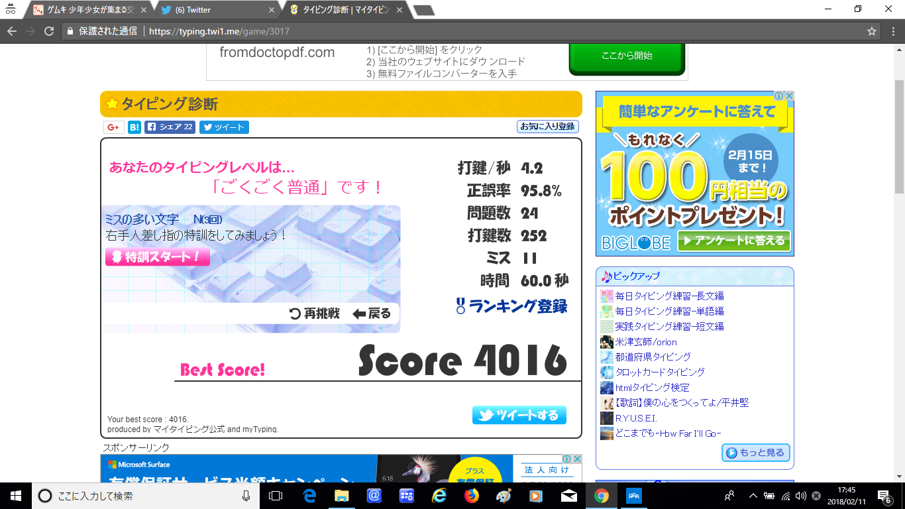Screen dimensions: 905x509
Task: Open the Chrome three-dot menu
Action: pos(892,31)
